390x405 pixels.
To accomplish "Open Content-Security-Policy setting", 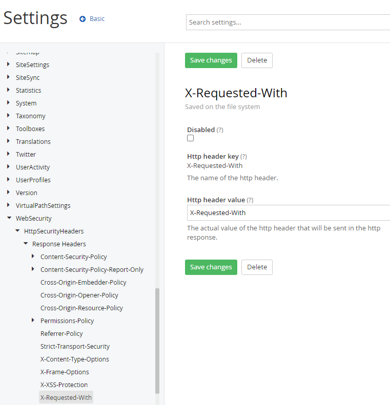I will (x=74, y=257).
